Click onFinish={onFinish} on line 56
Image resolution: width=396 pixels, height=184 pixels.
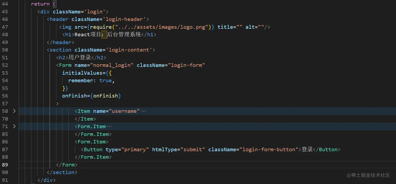(92, 96)
